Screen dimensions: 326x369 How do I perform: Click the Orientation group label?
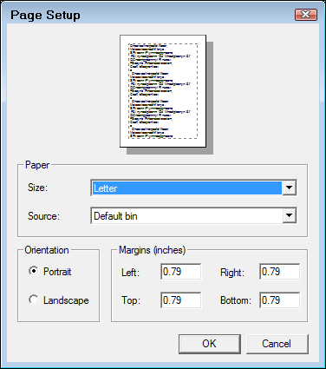tap(47, 250)
